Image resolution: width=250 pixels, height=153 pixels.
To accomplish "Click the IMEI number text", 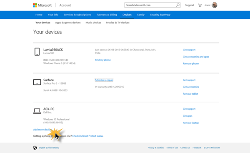I will click(x=56, y=60).
